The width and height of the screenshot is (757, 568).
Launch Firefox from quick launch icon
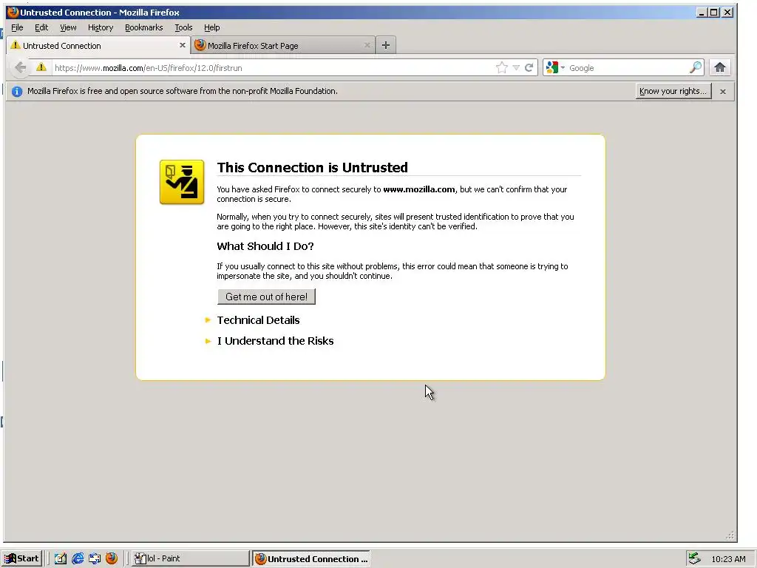coord(112,558)
